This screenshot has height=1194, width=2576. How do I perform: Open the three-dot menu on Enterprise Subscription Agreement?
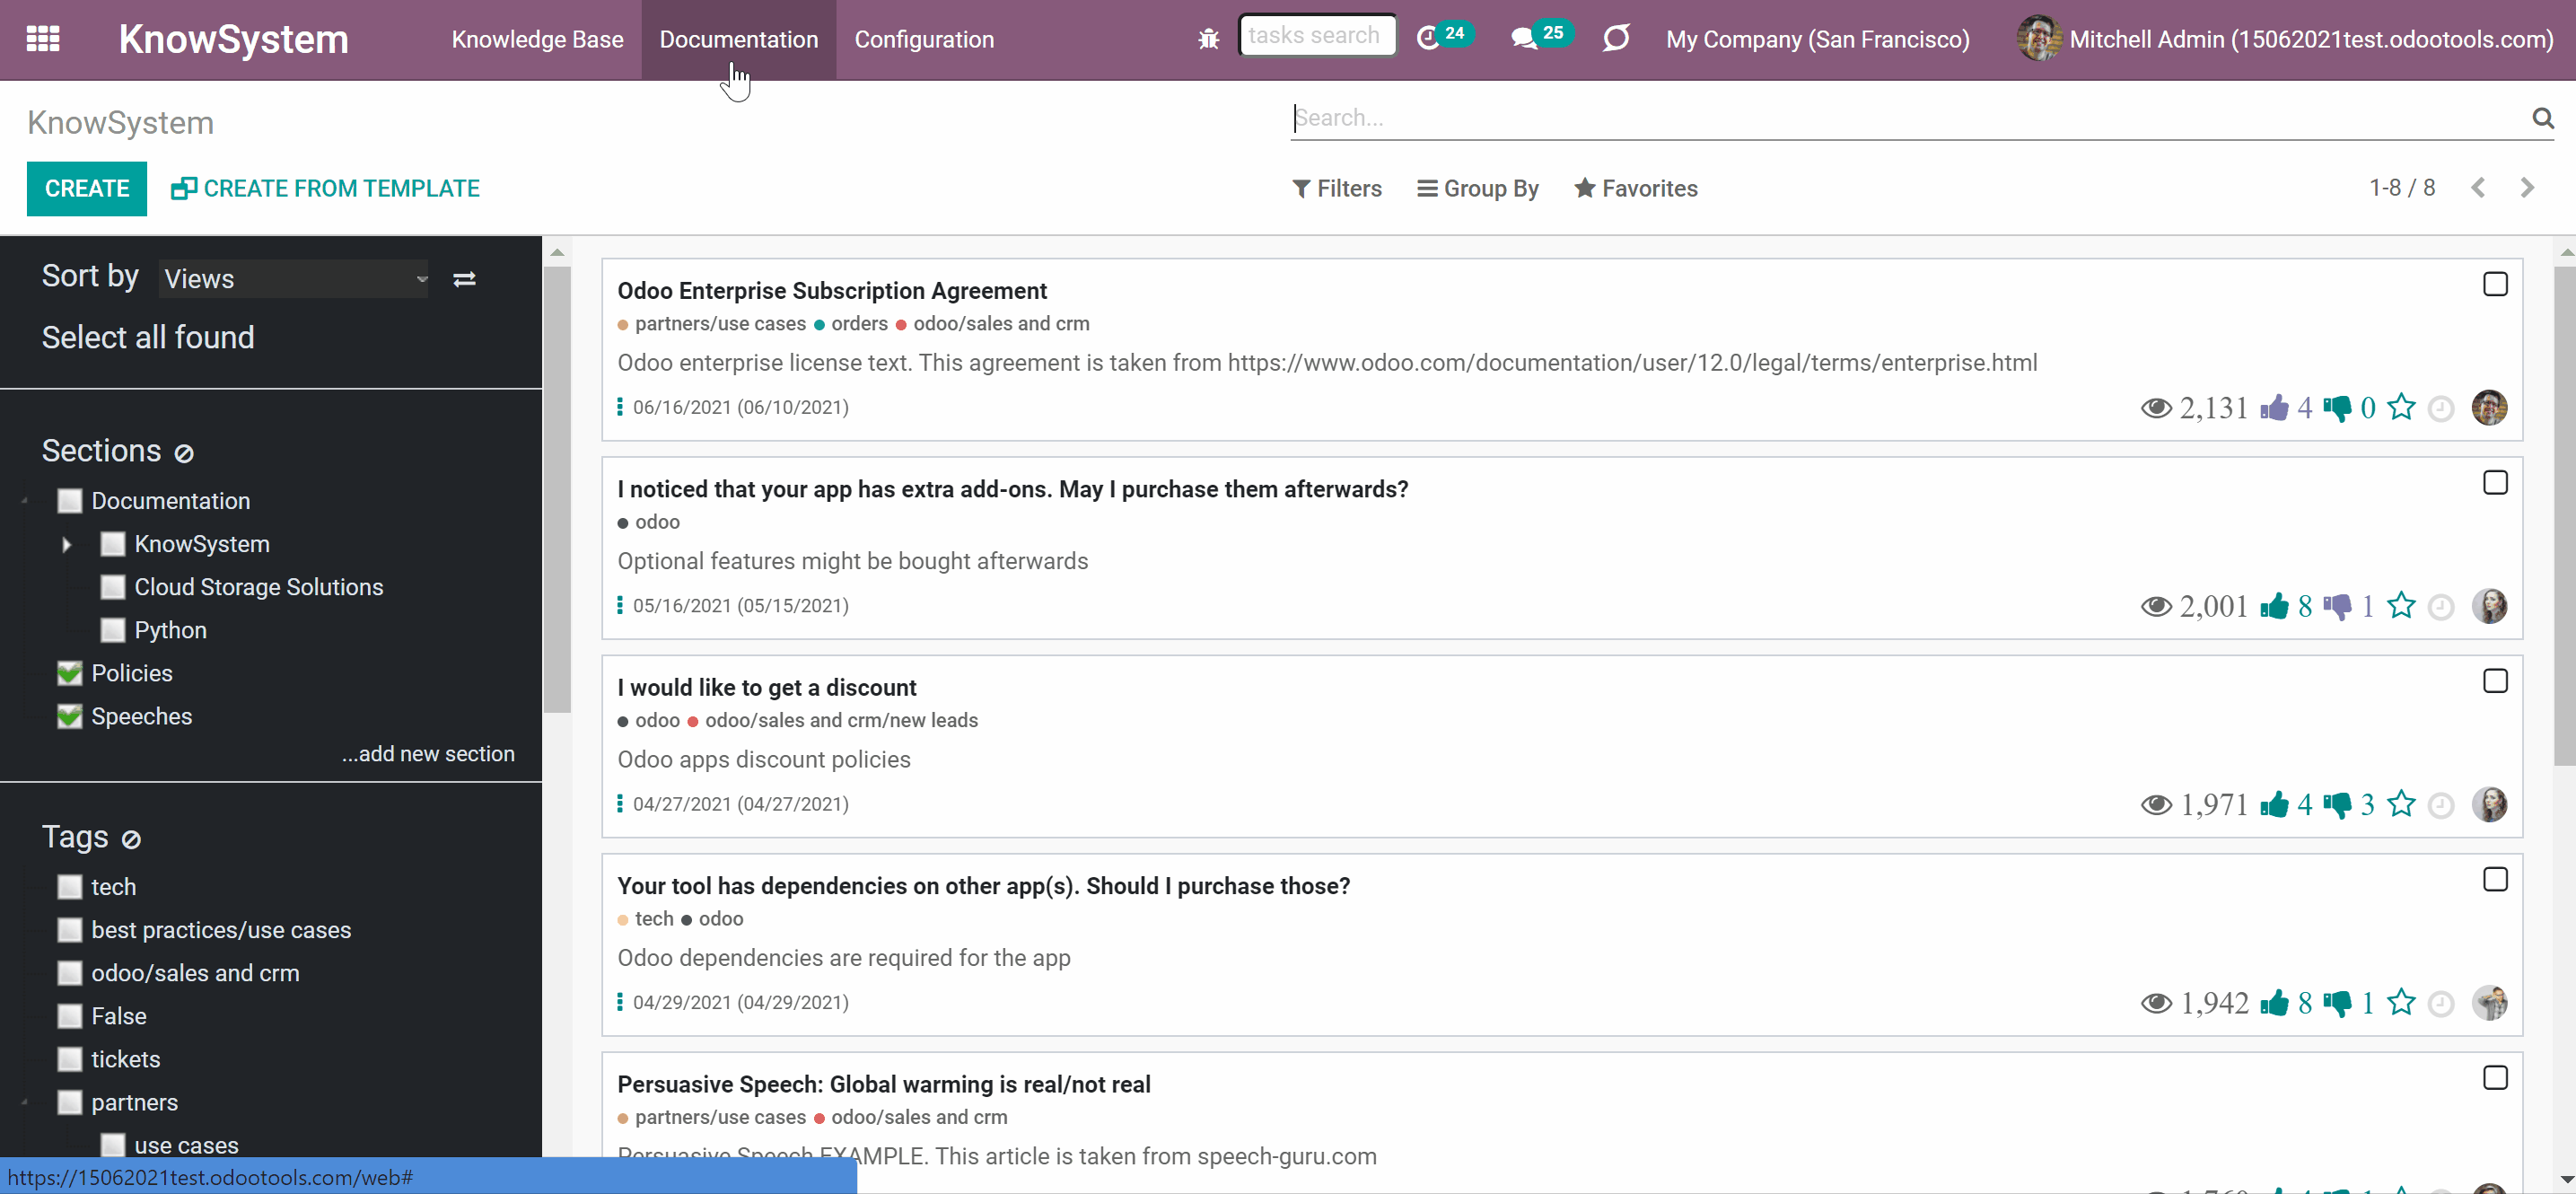(x=620, y=407)
